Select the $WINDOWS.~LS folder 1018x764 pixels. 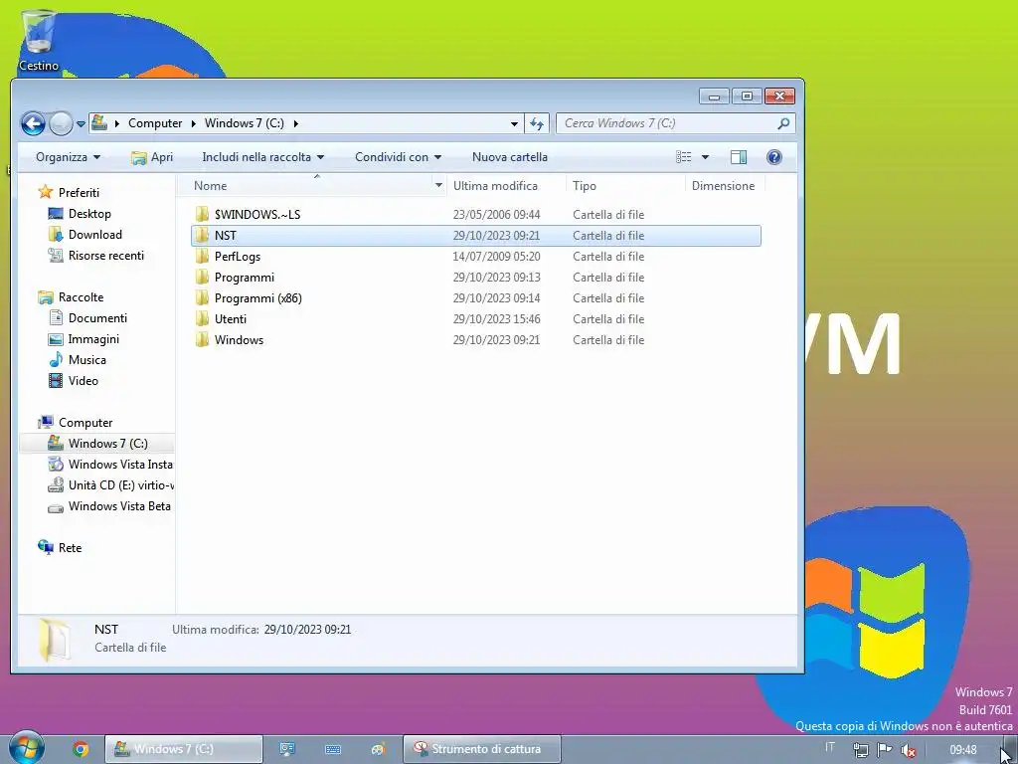(257, 215)
